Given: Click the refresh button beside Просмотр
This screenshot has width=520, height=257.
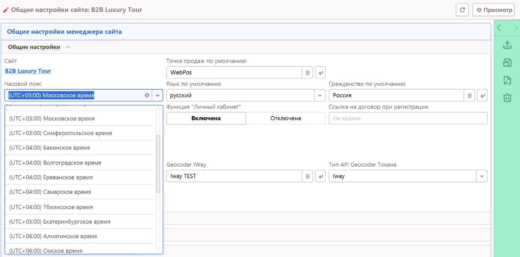Looking at the screenshot, I should 462,10.
